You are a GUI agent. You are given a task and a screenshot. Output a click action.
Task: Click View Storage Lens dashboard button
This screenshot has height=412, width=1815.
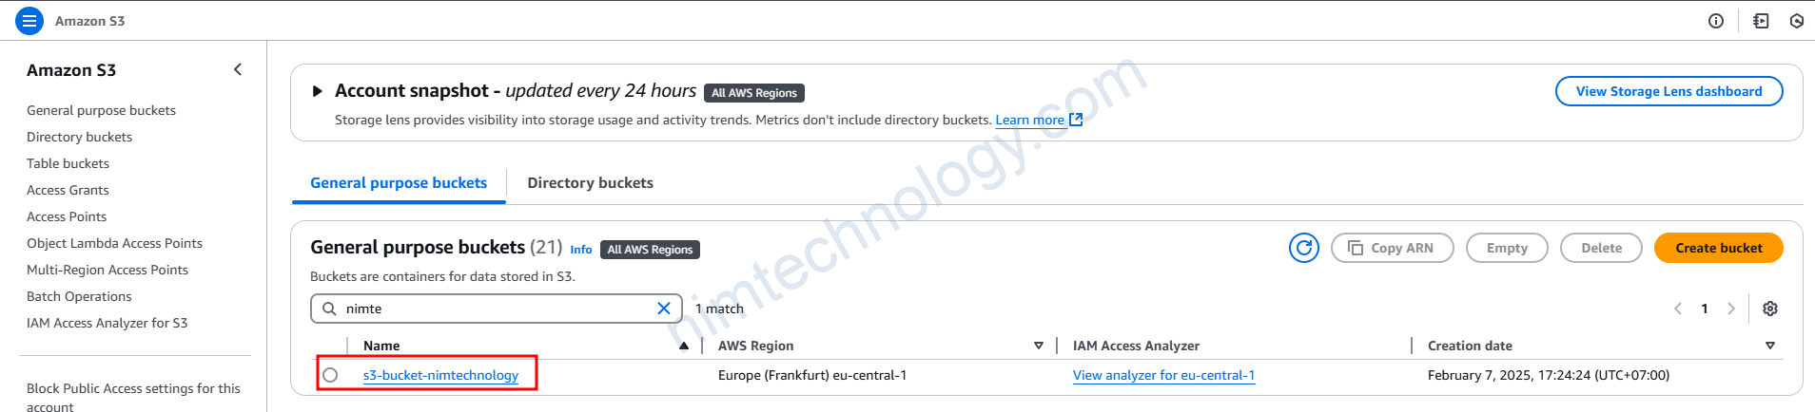pos(1669,92)
